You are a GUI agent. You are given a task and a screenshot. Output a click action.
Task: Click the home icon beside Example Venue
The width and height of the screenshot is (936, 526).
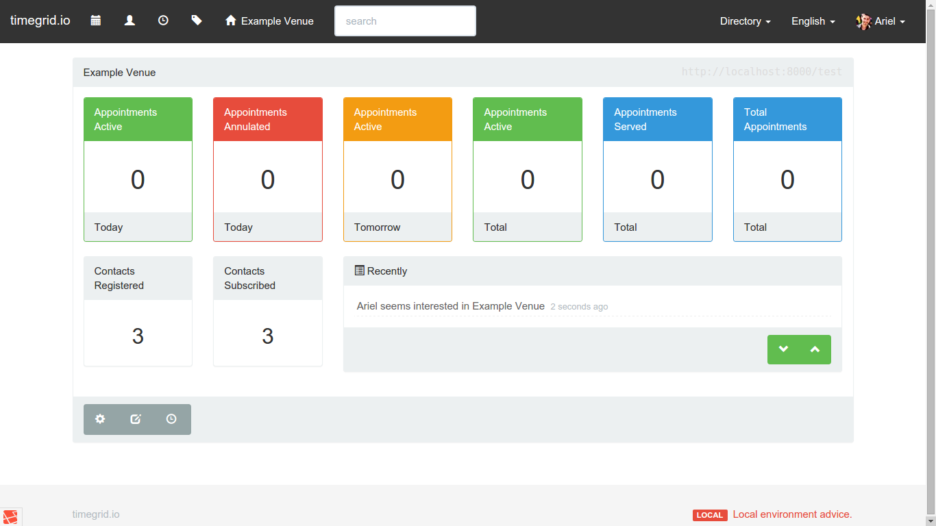click(x=231, y=21)
